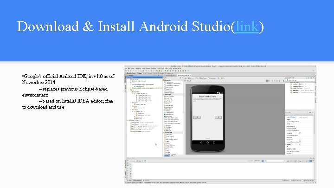Select the MainActivity.java editor tab
334x188 pixels.
pyautogui.click(x=171, y=75)
